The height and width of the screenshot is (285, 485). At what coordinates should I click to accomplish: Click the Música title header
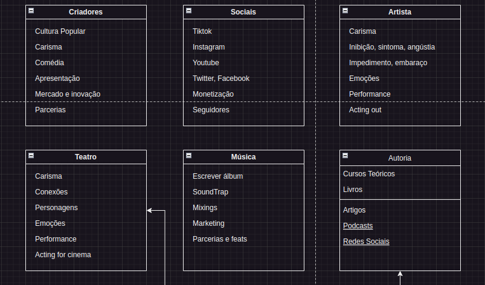243,157
